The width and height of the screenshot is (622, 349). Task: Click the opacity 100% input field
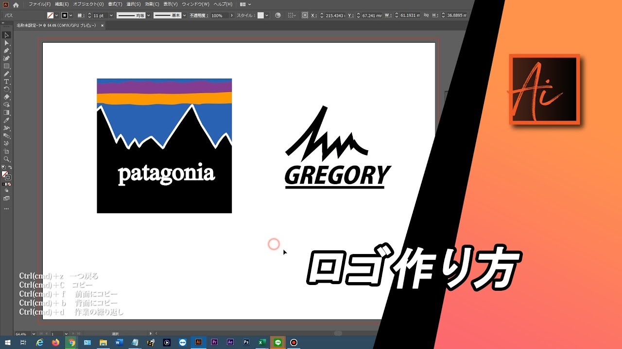[219, 16]
